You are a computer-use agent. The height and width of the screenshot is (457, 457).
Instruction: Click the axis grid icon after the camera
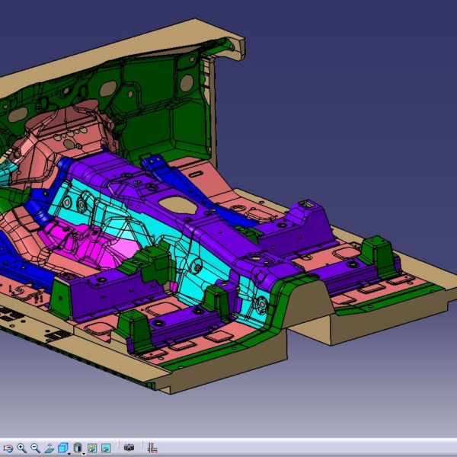point(152,448)
